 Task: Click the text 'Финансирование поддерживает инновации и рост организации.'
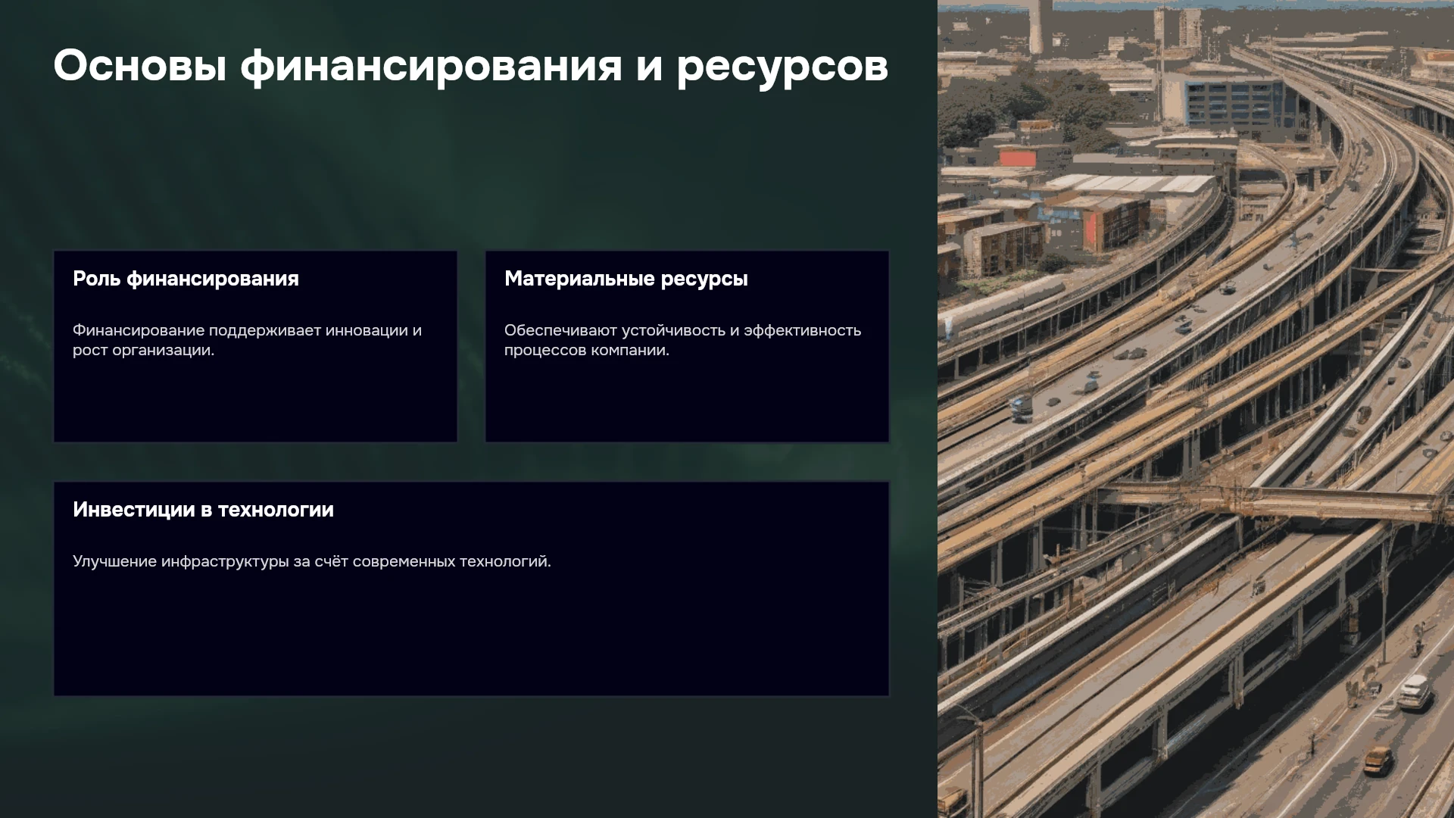247,340
